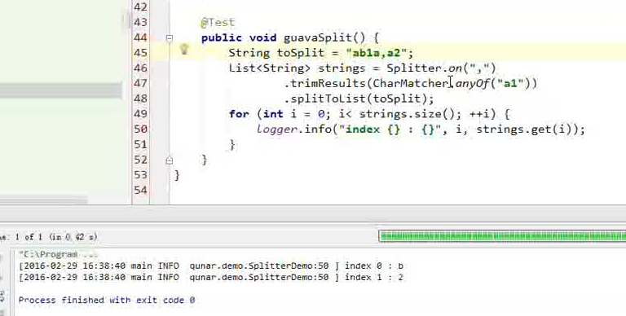The height and width of the screenshot is (316, 626).
Task: Click the Splitter class reference
Action: [414, 68]
